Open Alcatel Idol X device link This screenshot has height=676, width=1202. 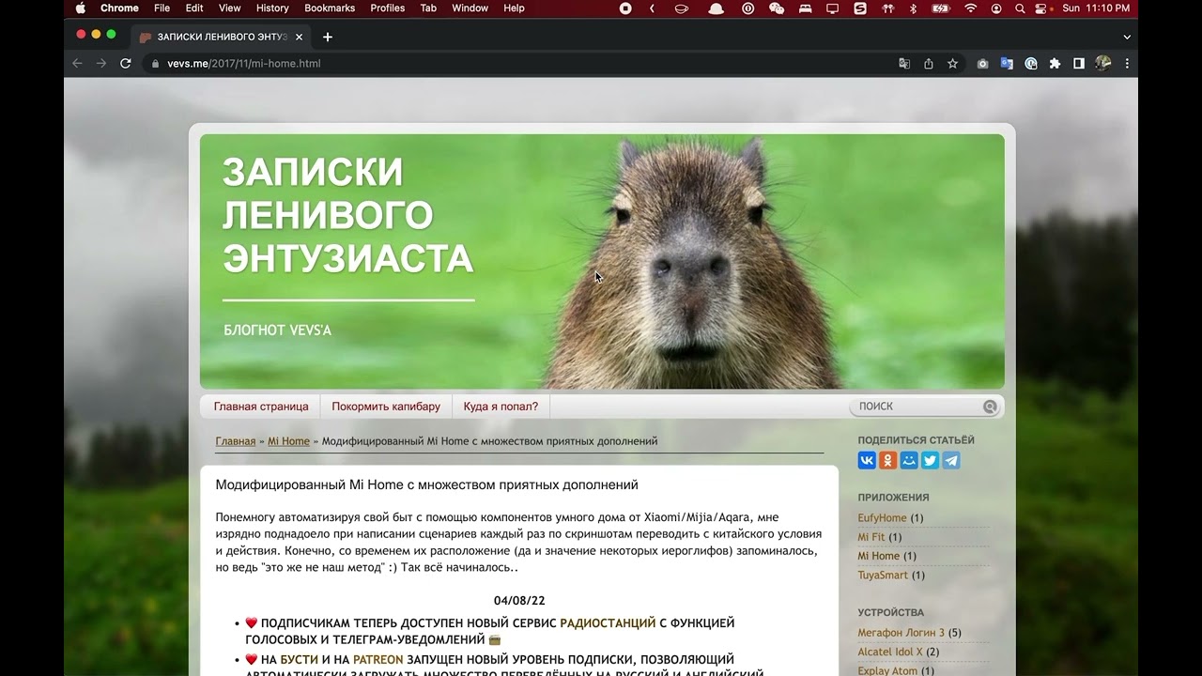890,652
